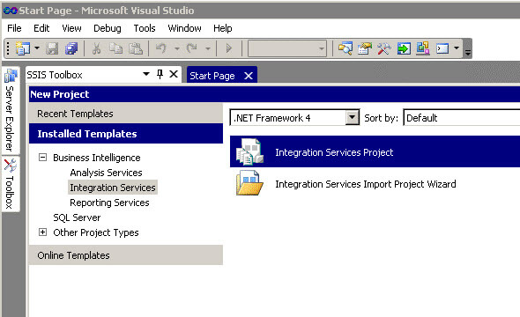Open the Tools menu

(x=145, y=28)
